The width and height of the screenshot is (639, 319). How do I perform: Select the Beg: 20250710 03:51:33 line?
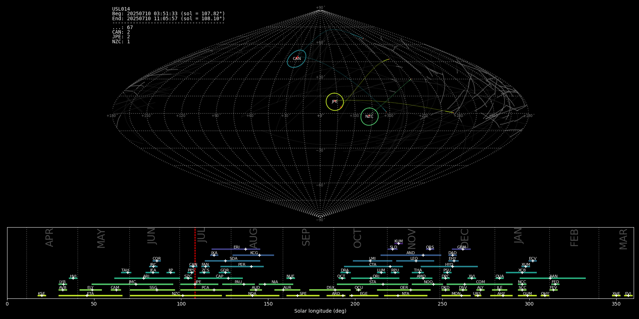[169, 14]
